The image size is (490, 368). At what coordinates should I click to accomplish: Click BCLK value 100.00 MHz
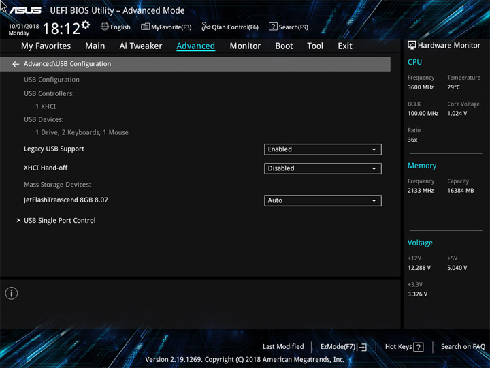click(x=423, y=114)
